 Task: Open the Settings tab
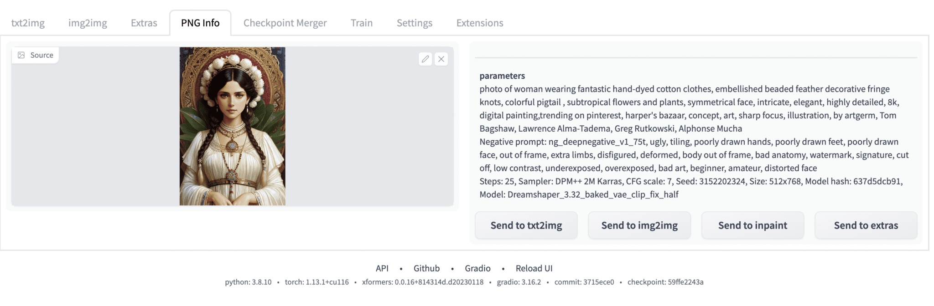tap(415, 23)
